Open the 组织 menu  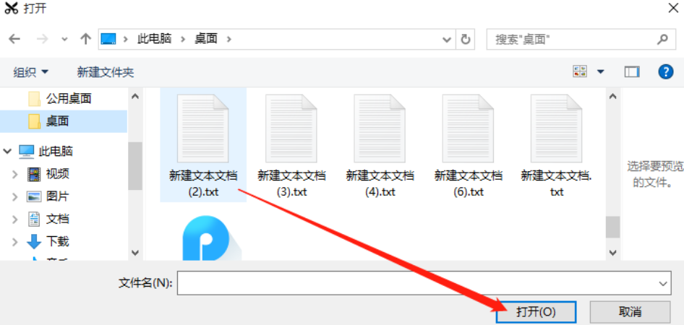click(30, 72)
